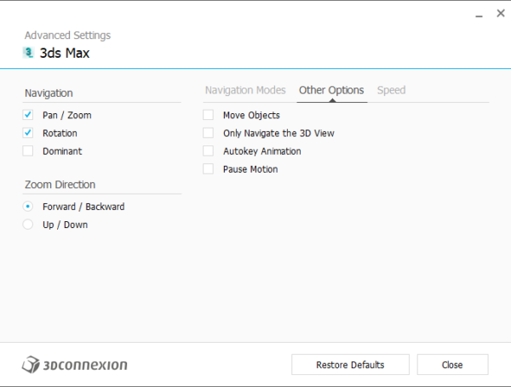The width and height of the screenshot is (511, 387).
Task: Minimize the Advanced Settings window
Action: pyautogui.click(x=475, y=13)
